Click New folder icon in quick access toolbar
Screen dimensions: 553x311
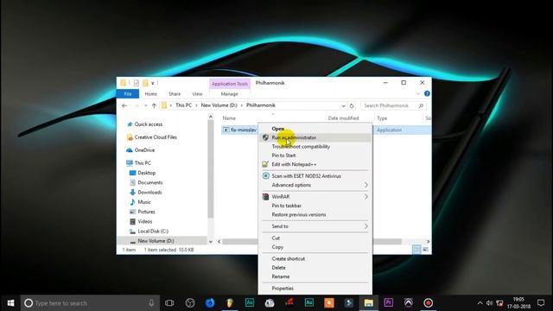[145, 83]
